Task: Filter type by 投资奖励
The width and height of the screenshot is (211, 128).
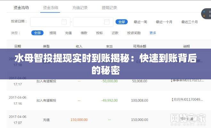Action: (x=134, y=33)
